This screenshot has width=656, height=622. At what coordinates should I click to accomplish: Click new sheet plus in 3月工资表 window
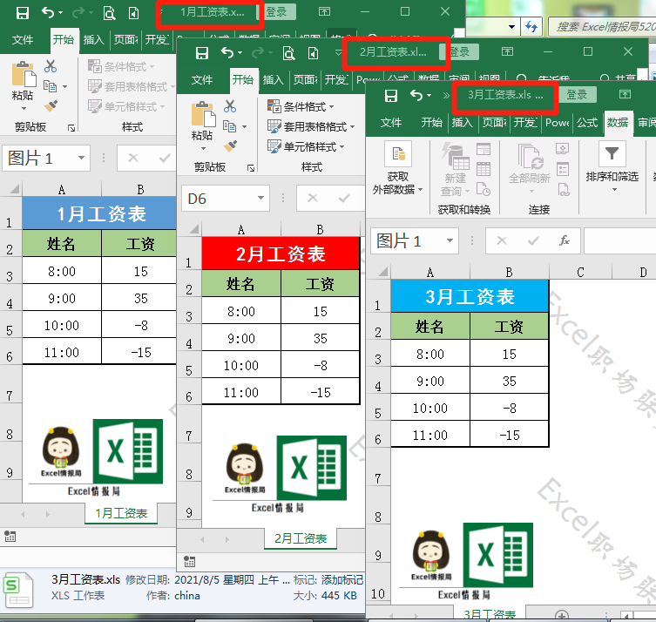pyautogui.click(x=561, y=616)
